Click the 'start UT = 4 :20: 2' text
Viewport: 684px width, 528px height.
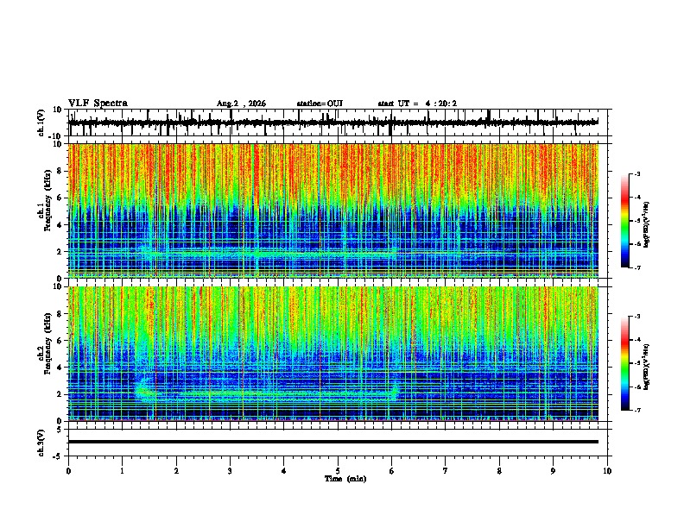click(417, 104)
